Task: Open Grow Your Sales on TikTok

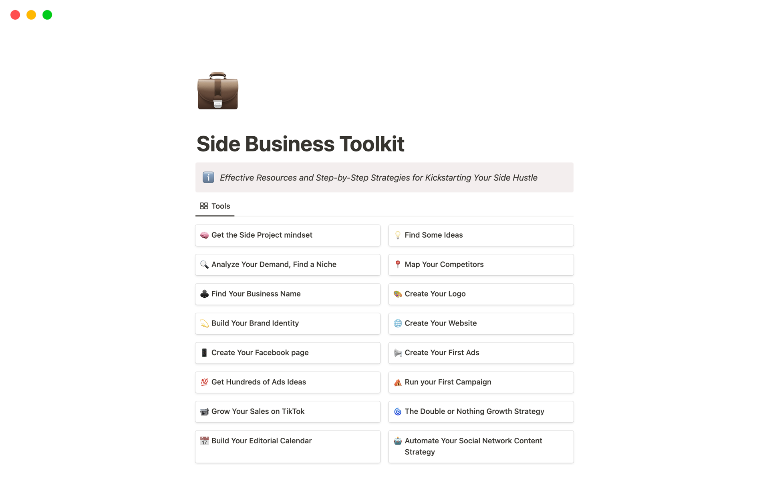Action: 288,412
